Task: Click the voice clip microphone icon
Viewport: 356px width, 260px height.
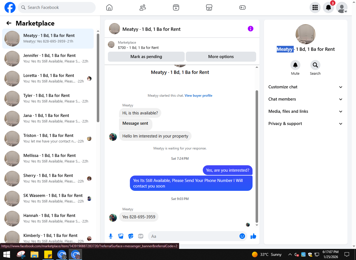Action: (111, 236)
